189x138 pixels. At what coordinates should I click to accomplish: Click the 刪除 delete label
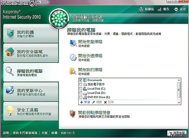(111, 102)
